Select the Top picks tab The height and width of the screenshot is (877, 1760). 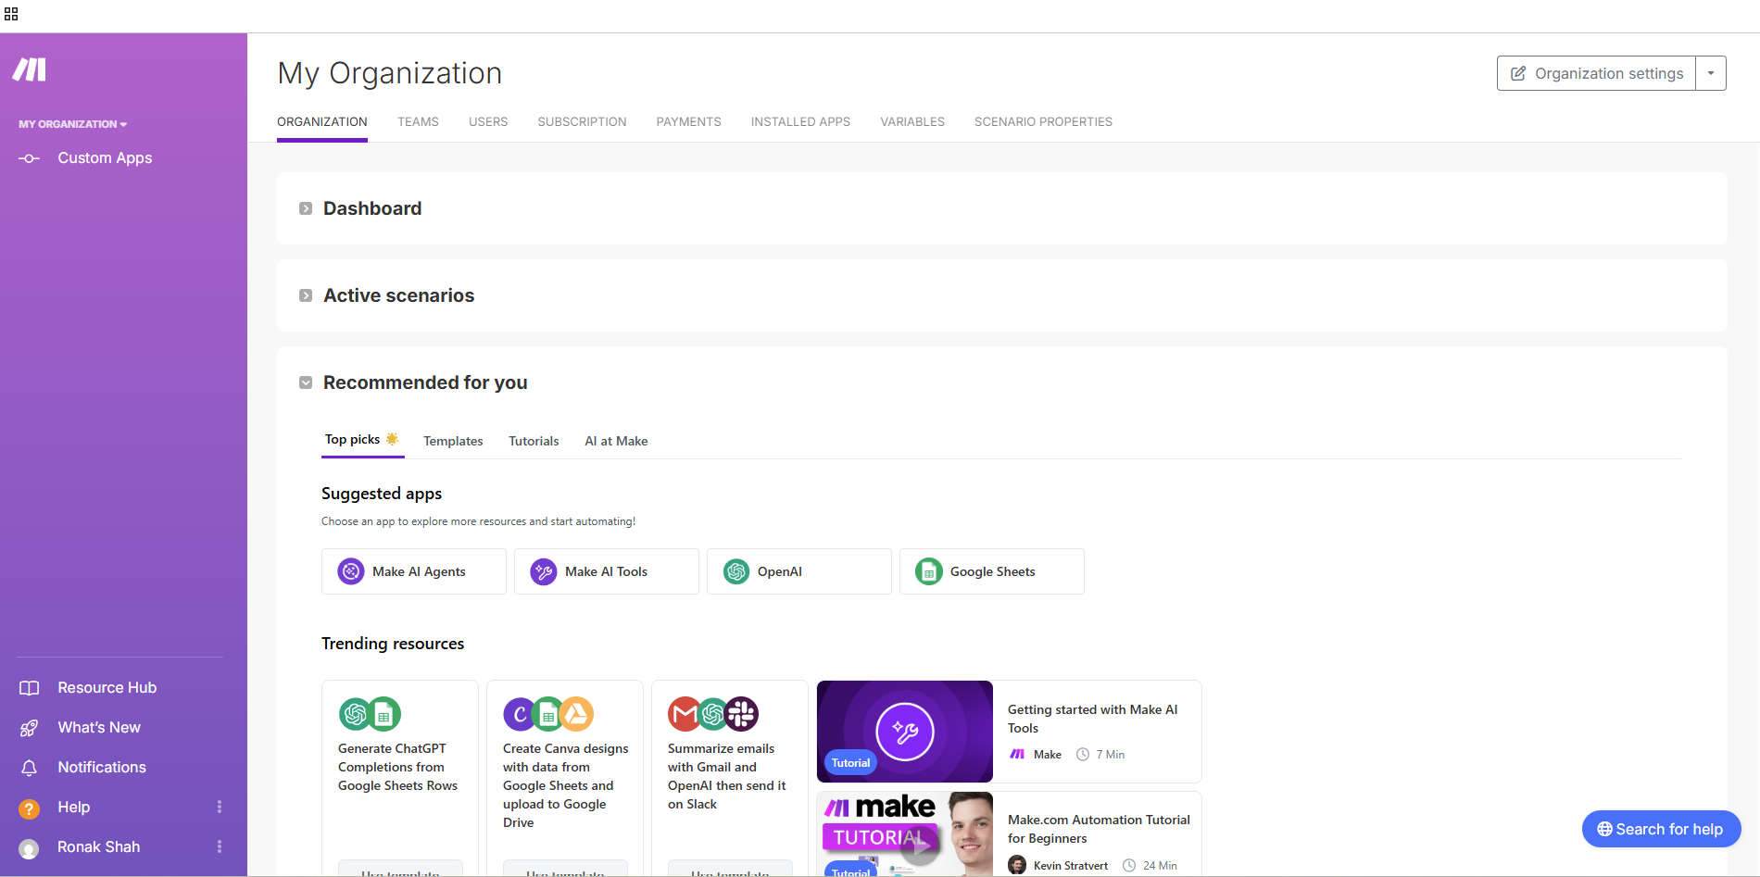pos(362,441)
